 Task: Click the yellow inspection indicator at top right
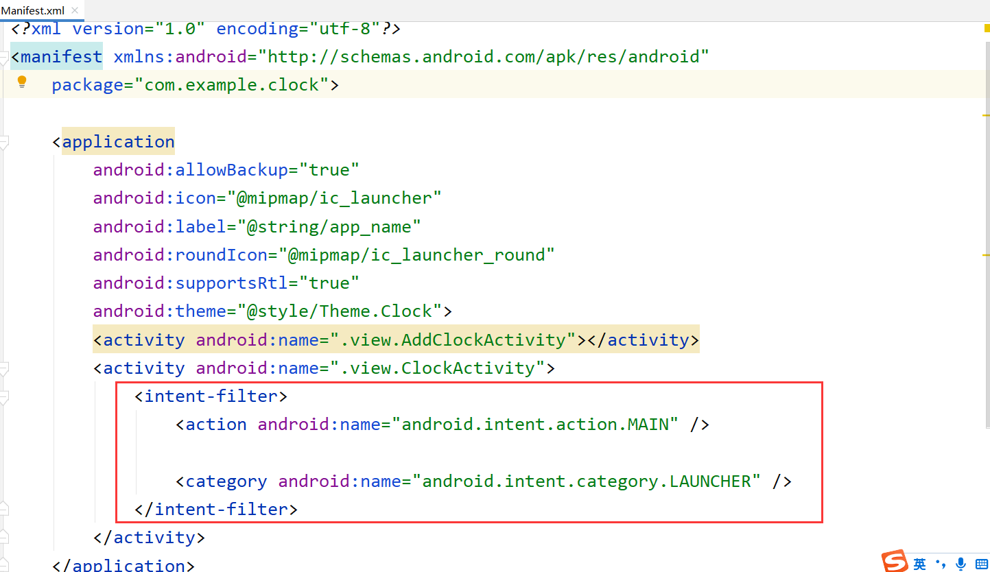click(986, 28)
